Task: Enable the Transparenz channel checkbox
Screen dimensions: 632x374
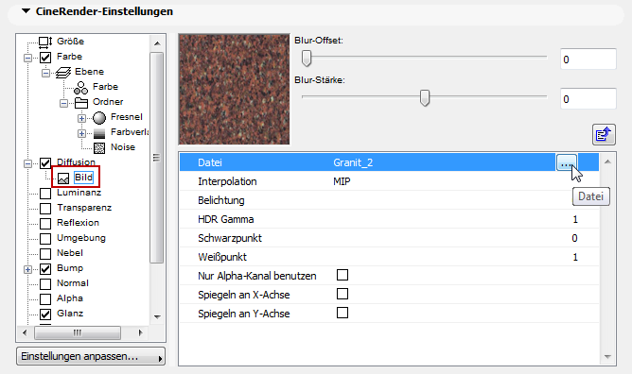Action: click(45, 209)
